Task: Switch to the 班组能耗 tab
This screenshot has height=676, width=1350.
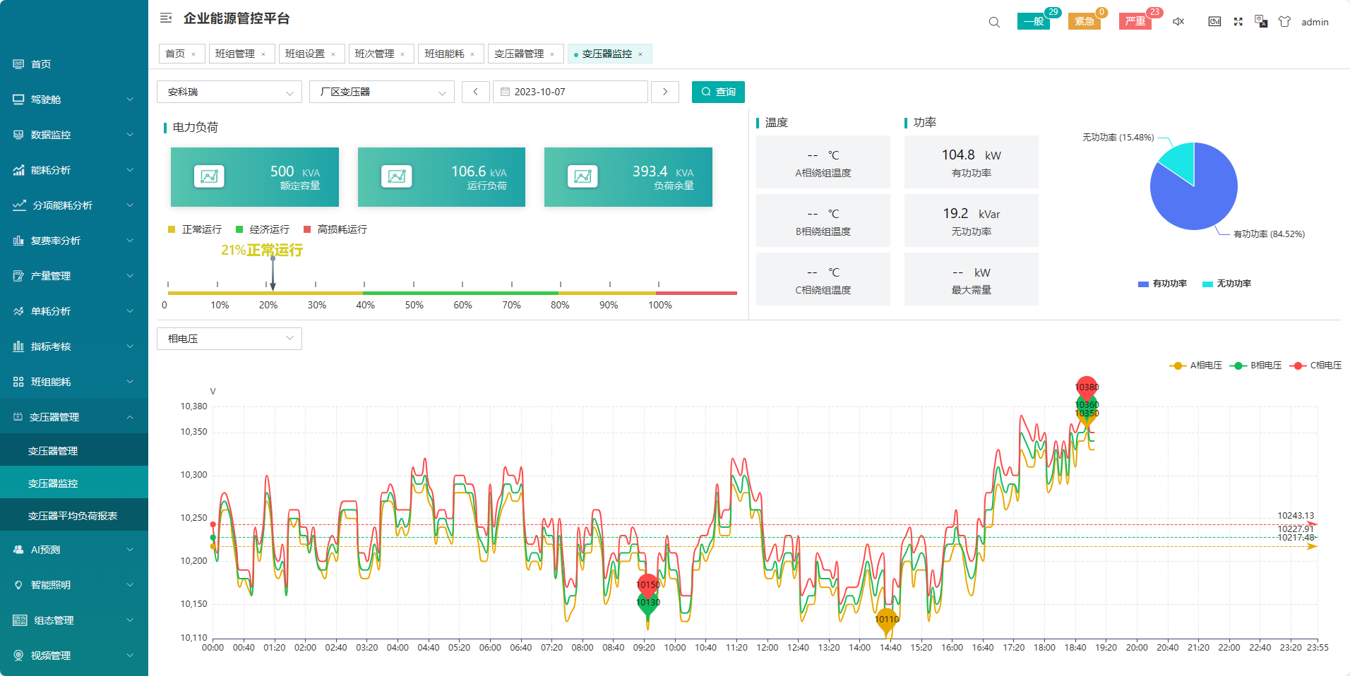Action: click(444, 54)
